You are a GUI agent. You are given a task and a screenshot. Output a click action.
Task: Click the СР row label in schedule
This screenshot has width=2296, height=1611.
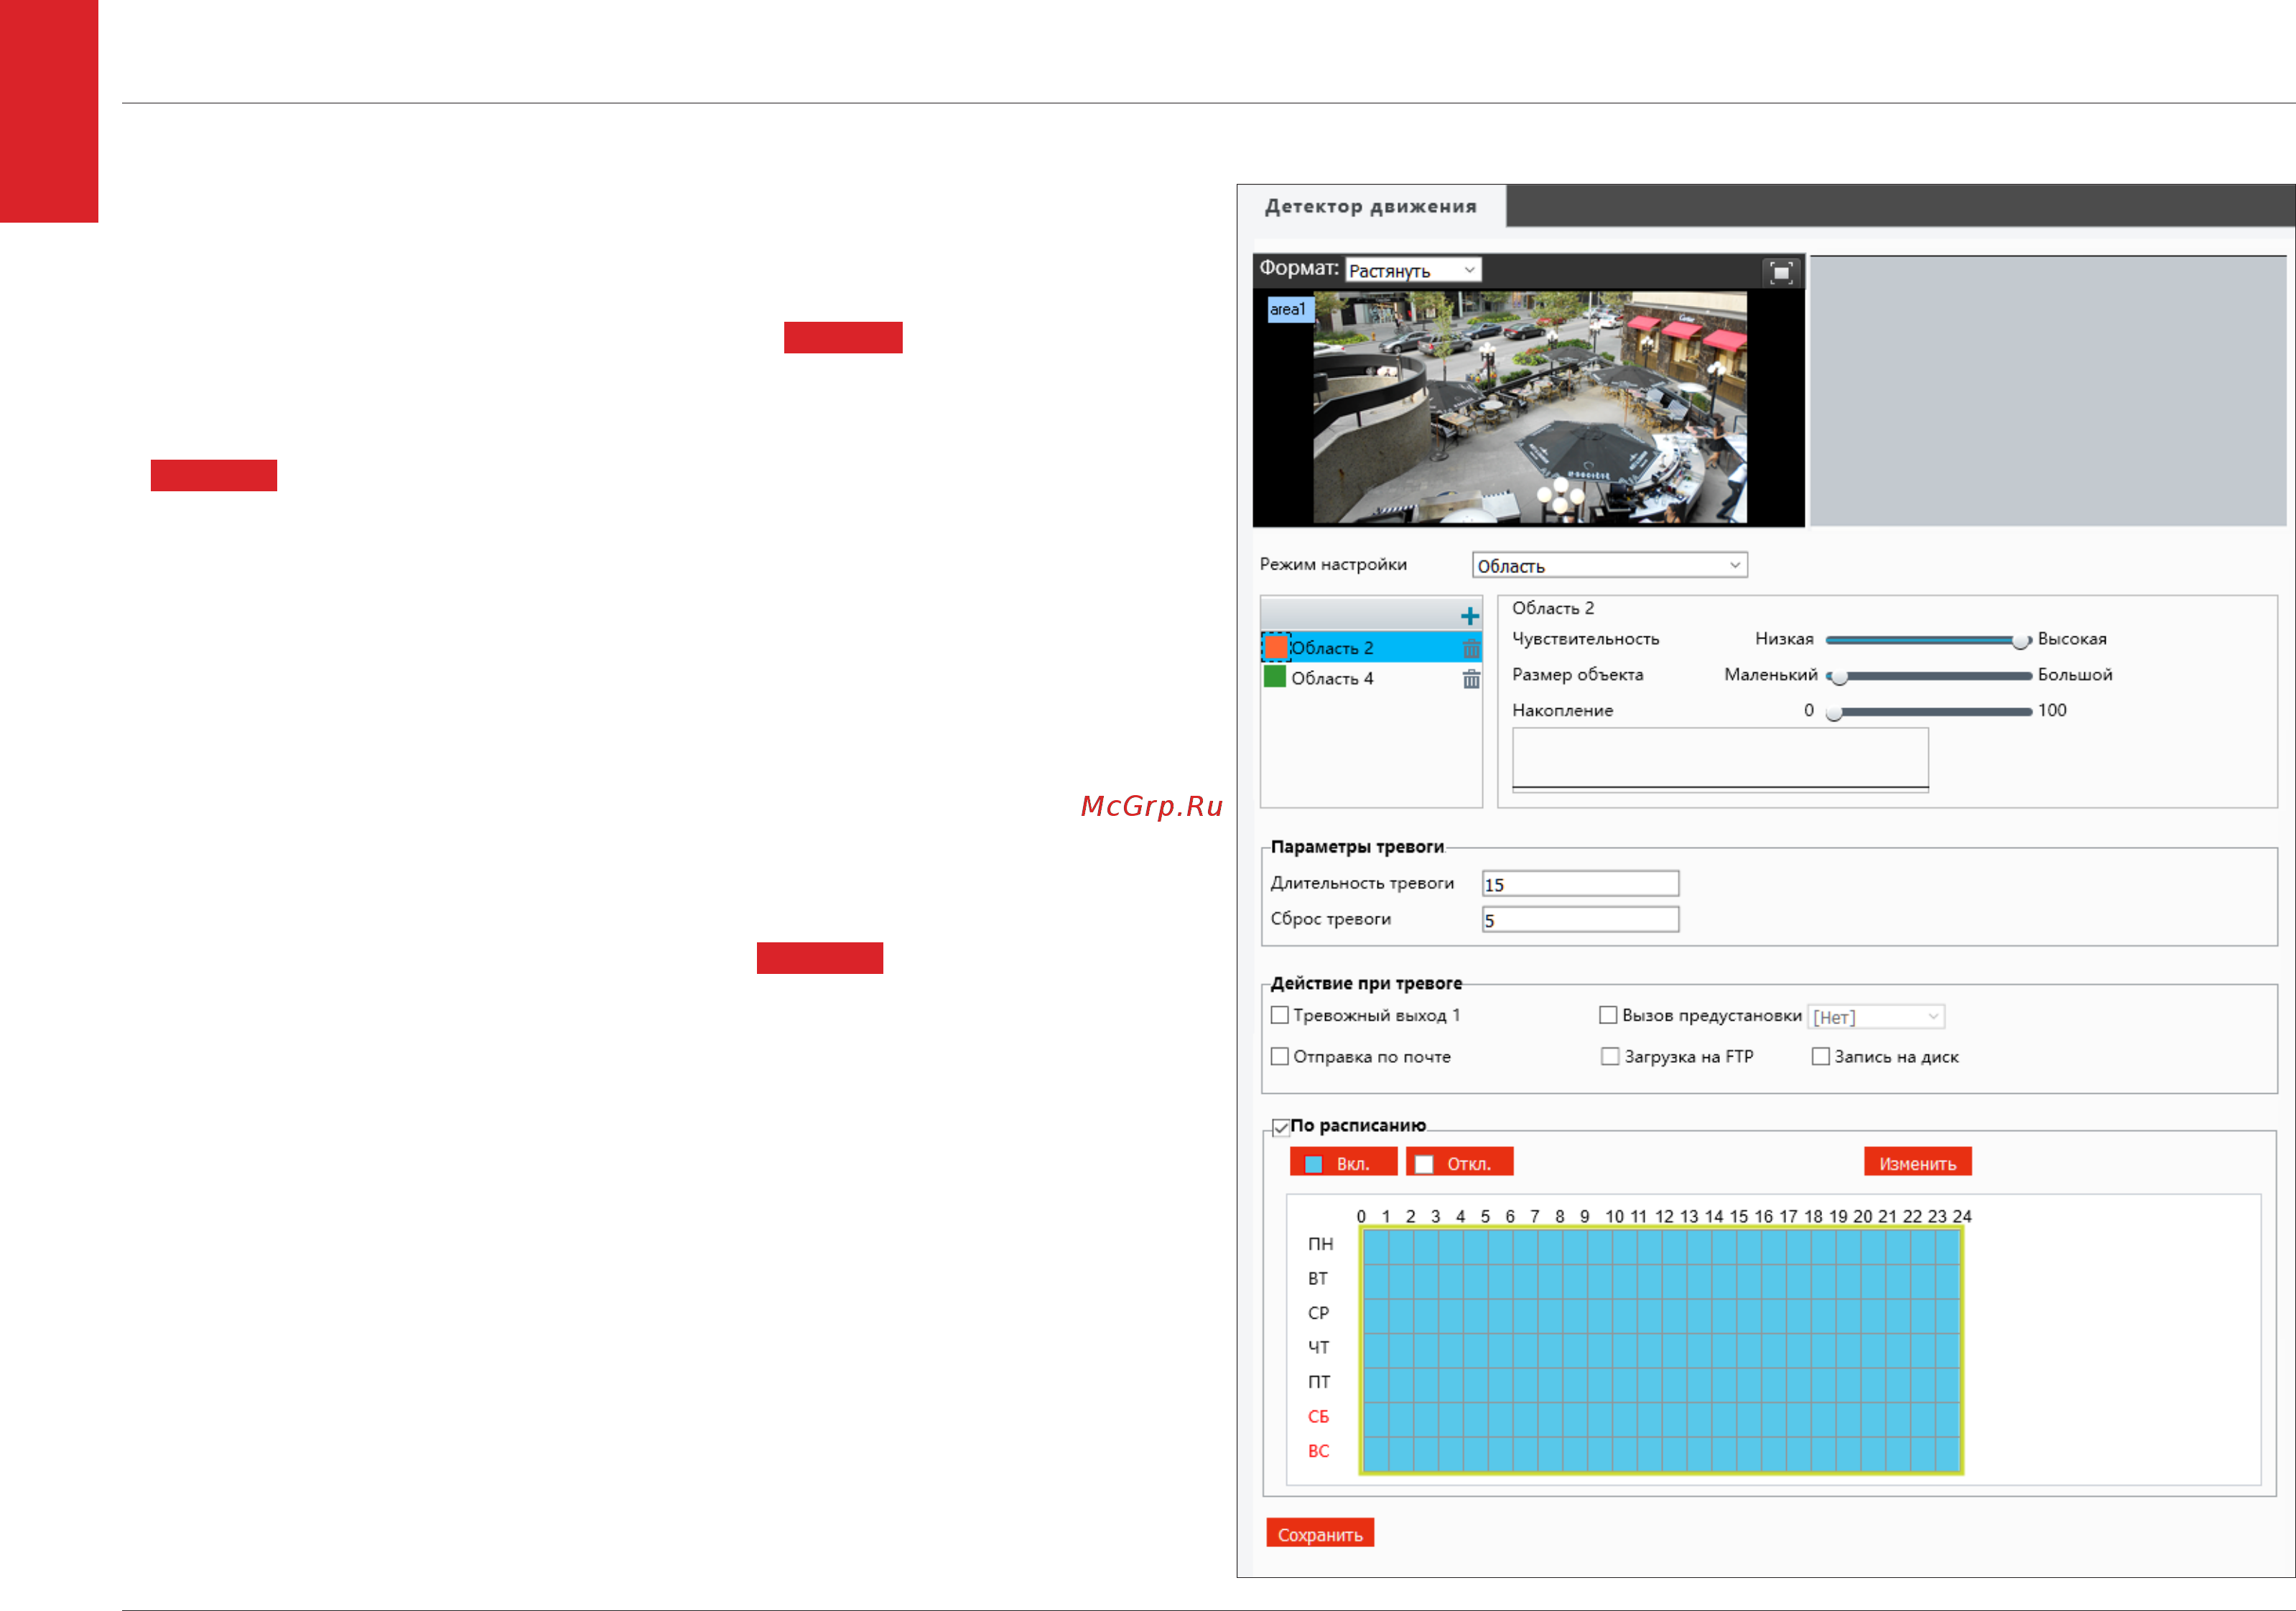(1318, 1313)
